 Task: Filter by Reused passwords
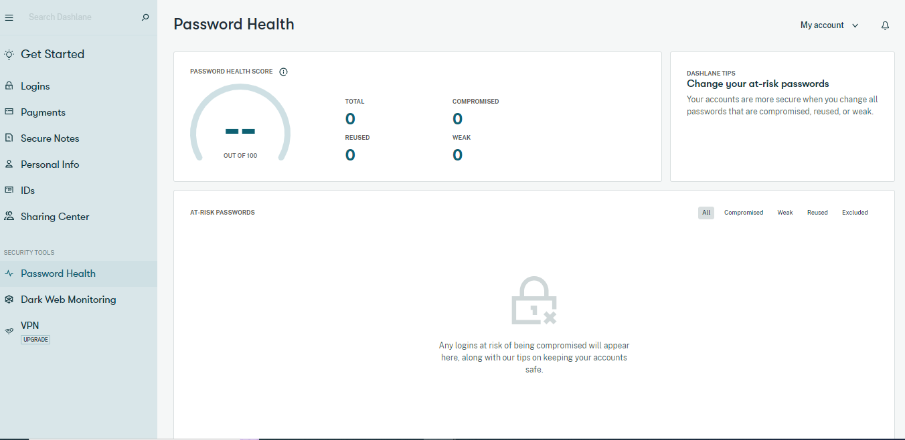[x=817, y=213]
